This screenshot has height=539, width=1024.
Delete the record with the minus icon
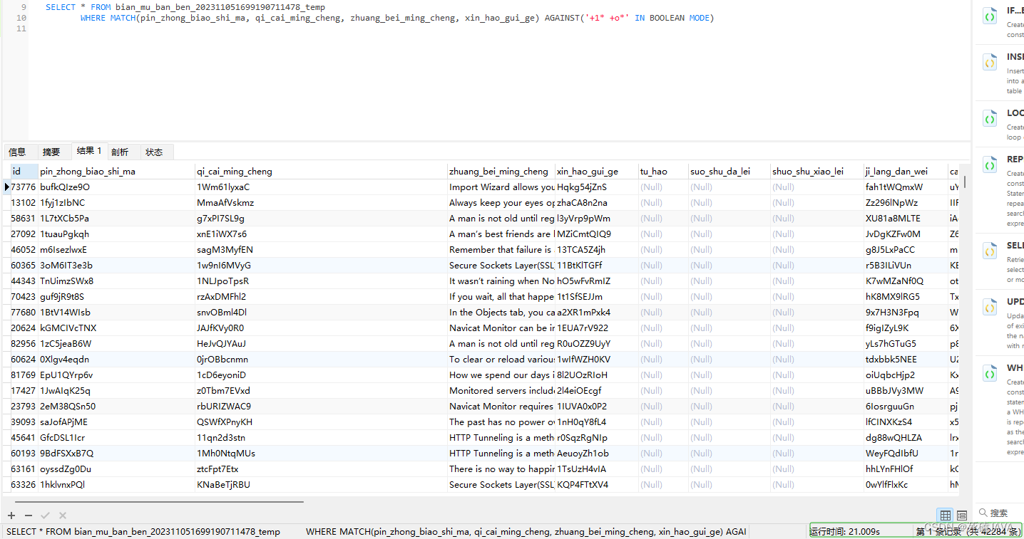pyautogui.click(x=29, y=516)
